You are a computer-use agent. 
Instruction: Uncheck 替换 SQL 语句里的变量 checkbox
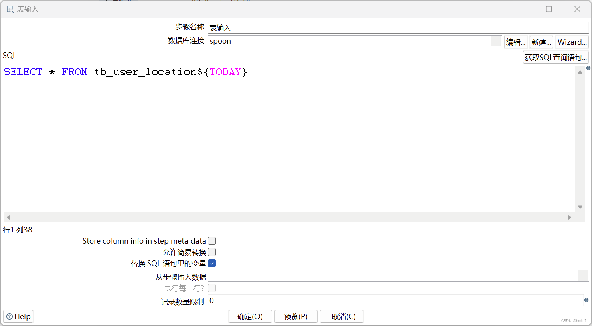point(212,263)
